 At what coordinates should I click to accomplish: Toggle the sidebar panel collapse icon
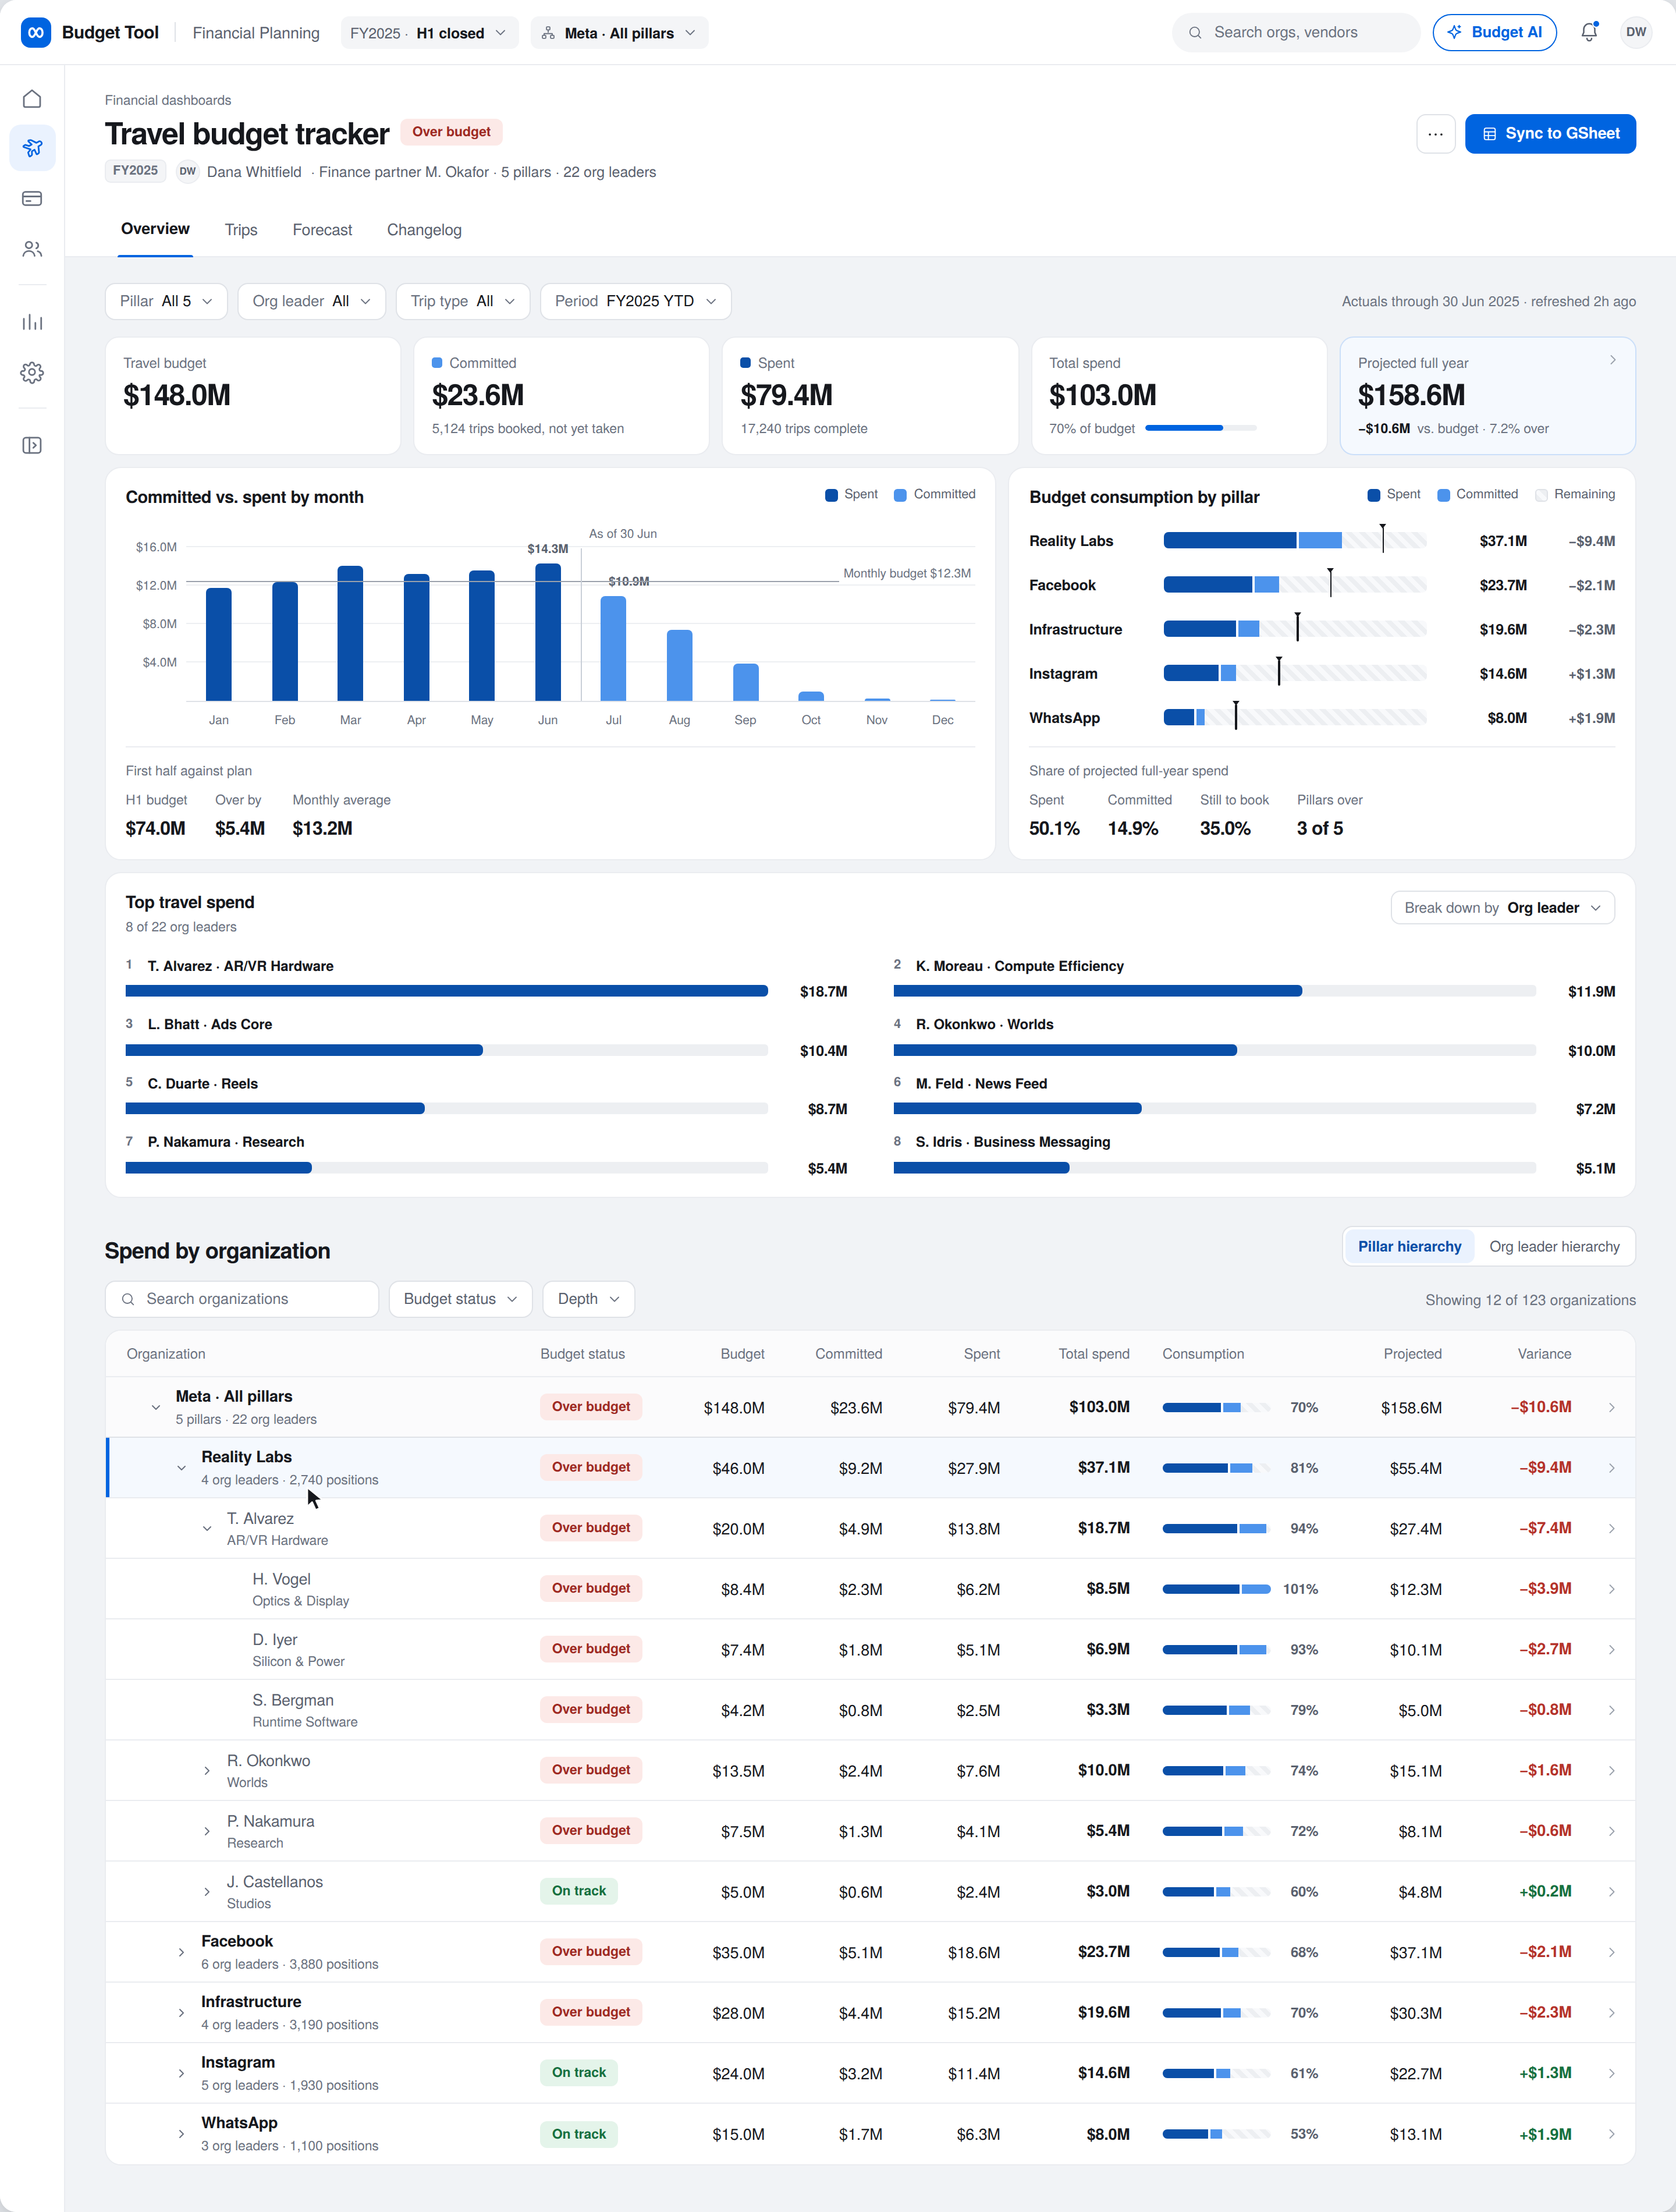click(x=32, y=445)
